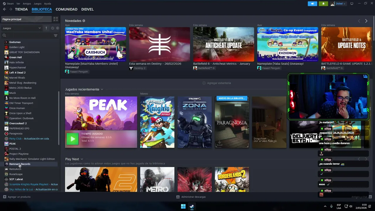Click the library search magnifier icon
The width and height of the screenshot is (375, 211).
pyautogui.click(x=4, y=35)
